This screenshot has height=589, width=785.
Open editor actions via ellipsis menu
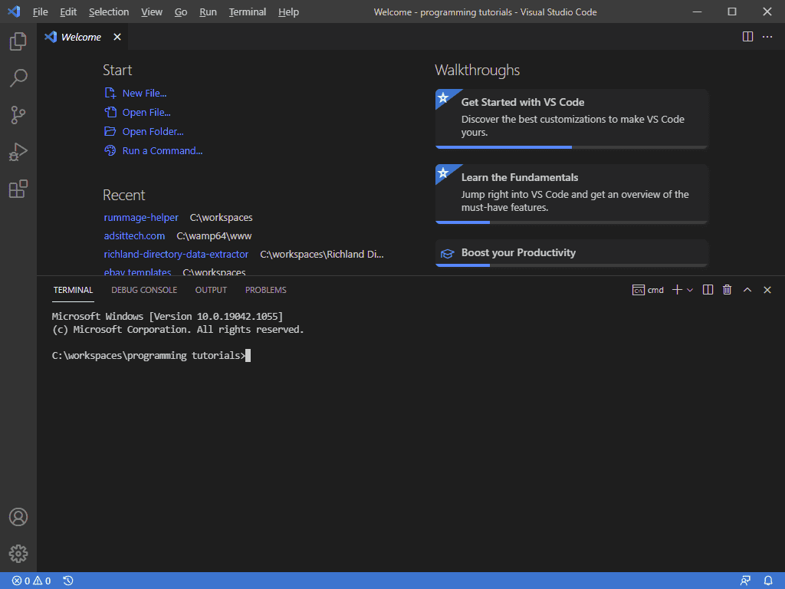pos(767,36)
